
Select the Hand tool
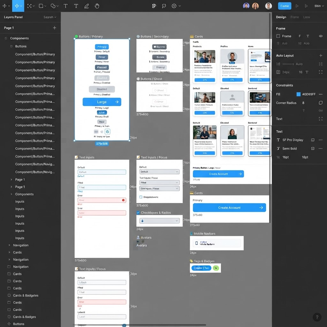[97, 6]
